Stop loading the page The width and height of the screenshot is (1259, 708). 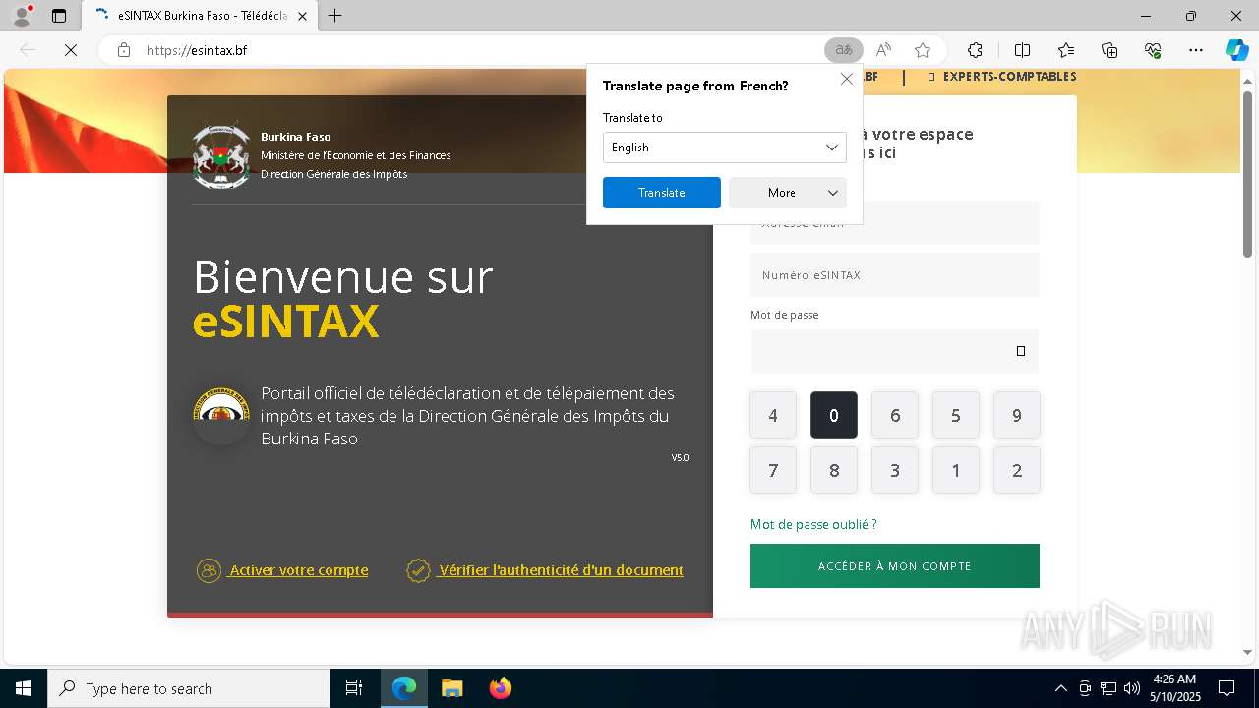click(71, 50)
